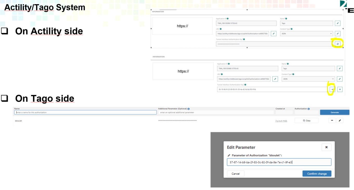Open Application ID info icon in 36-19-96 panel
354x190 pixels.
pyautogui.click(x=229, y=64)
